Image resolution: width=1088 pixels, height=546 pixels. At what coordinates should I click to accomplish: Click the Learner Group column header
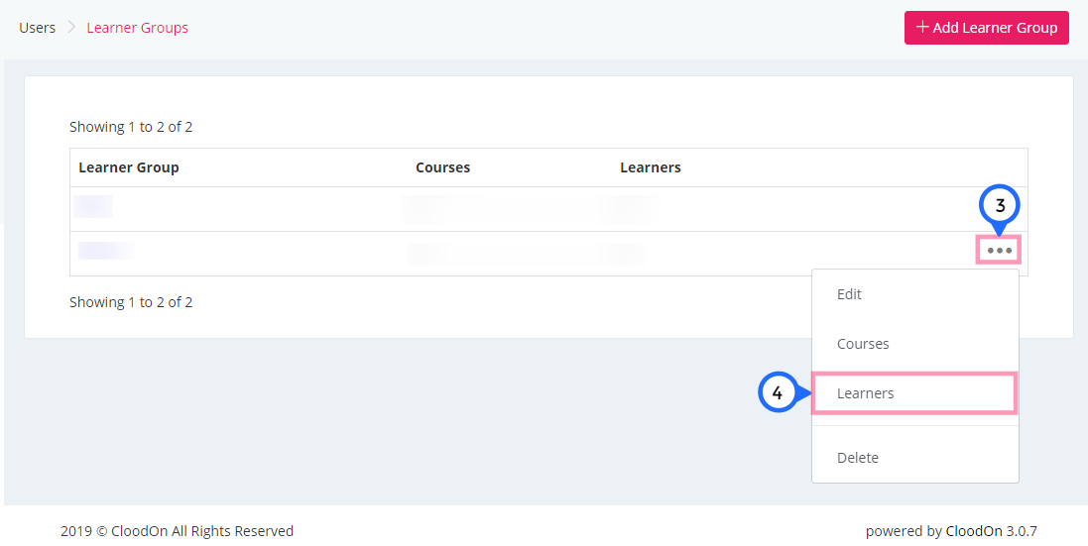[129, 167]
